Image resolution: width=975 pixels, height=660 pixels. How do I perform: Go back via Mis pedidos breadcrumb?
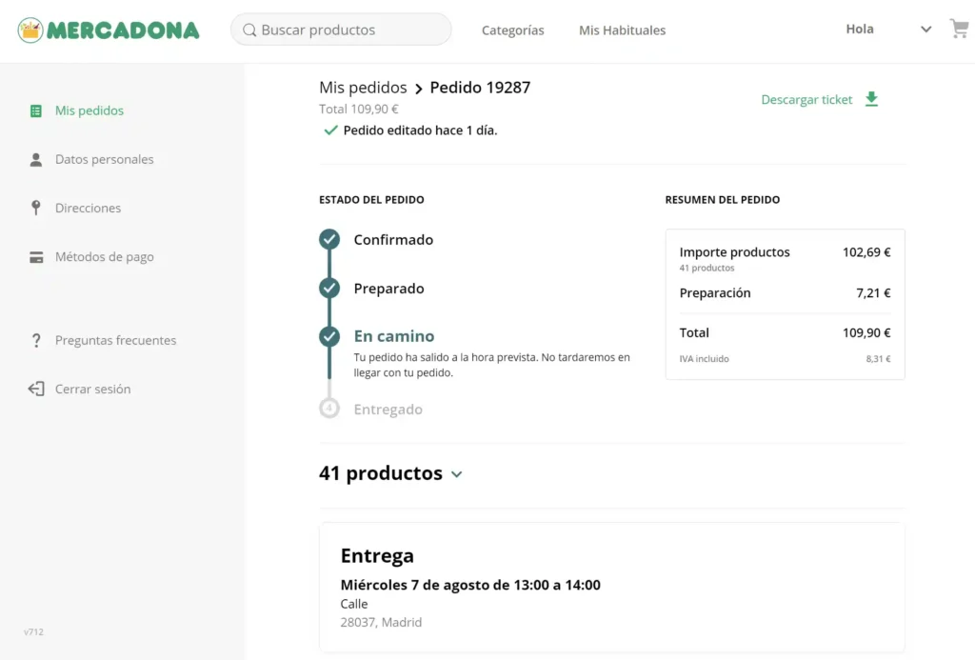[x=363, y=87]
